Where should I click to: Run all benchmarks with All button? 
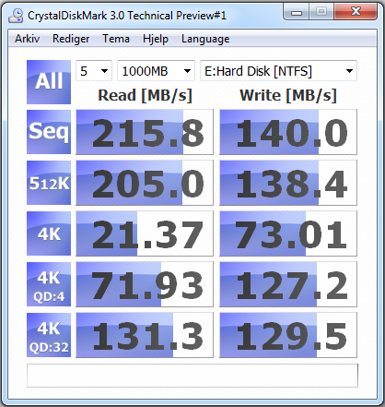pyautogui.click(x=49, y=82)
